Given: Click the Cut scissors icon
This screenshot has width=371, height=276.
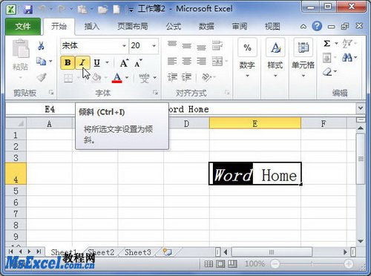Looking at the screenshot, I should (x=41, y=45).
